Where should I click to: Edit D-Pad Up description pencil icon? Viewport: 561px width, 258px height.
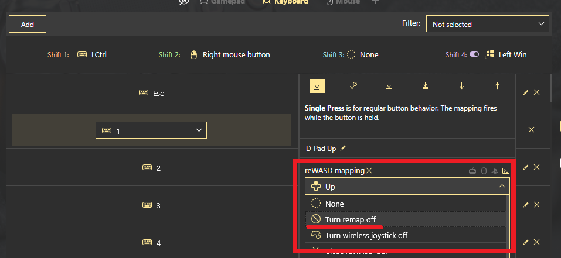pyautogui.click(x=343, y=149)
